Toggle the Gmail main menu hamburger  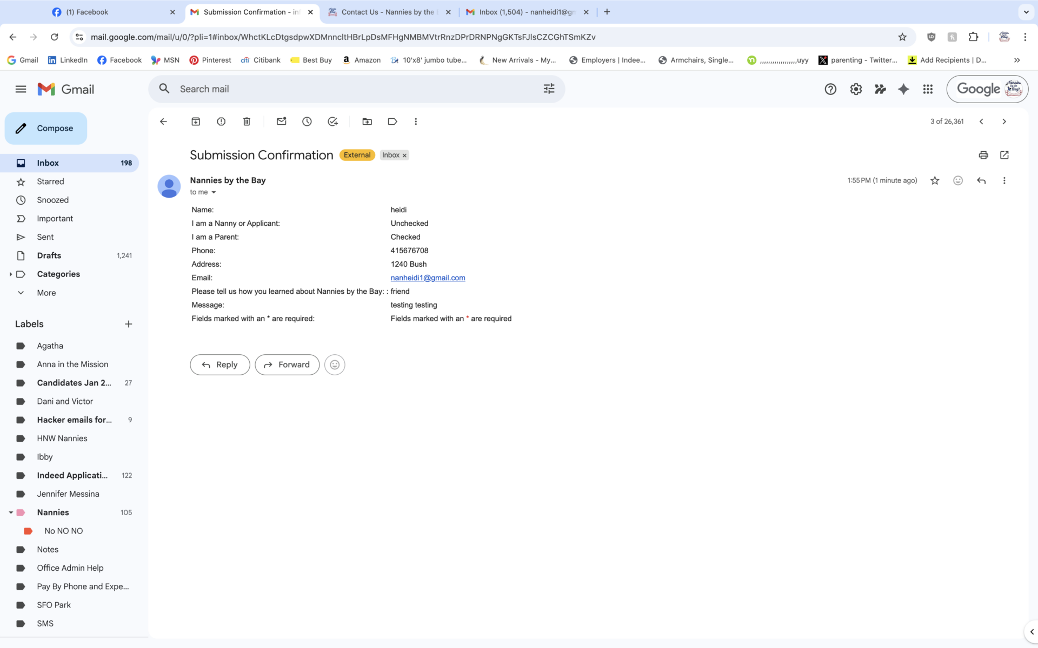click(21, 89)
